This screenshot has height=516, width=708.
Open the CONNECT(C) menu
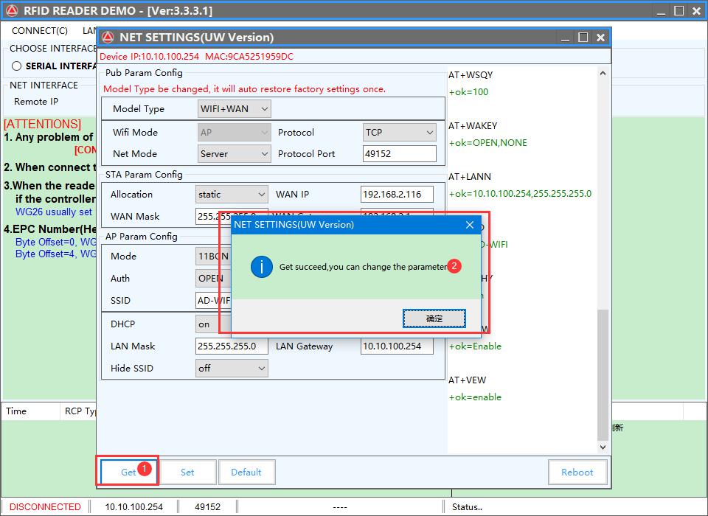coord(40,31)
